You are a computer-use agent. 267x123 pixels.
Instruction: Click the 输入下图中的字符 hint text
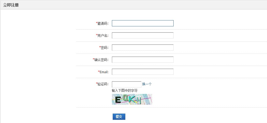[125, 90]
